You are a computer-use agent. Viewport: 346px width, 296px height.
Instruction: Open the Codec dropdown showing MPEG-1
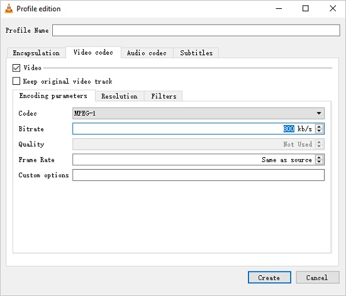click(198, 113)
